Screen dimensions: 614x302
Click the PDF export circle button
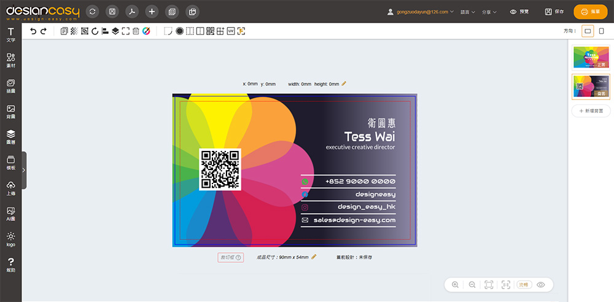[x=133, y=12]
